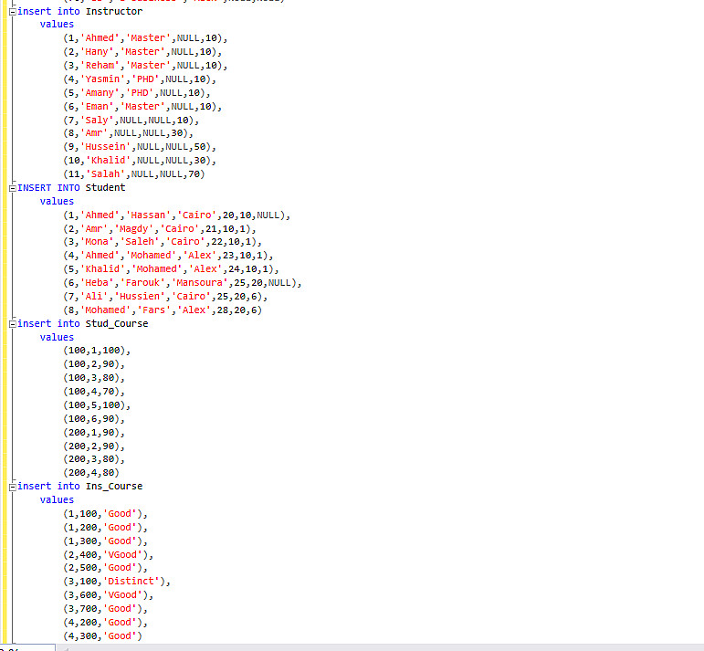Collapse the insert into Stud_Course block

tap(13, 324)
